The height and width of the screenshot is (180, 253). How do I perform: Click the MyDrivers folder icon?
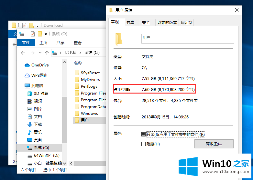77,79
